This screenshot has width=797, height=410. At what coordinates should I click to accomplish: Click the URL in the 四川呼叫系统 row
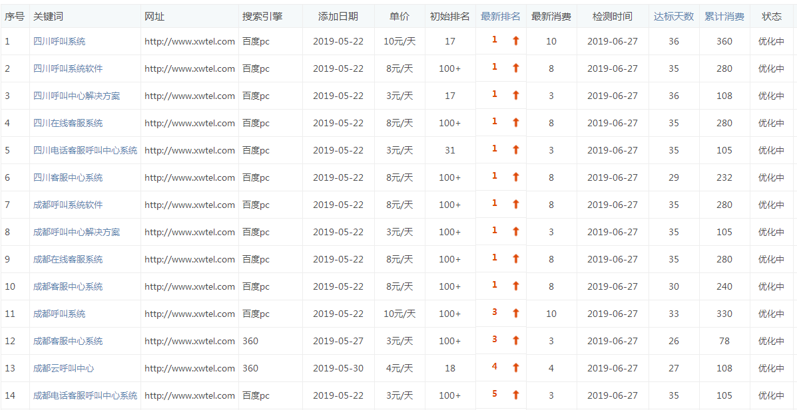[190, 41]
